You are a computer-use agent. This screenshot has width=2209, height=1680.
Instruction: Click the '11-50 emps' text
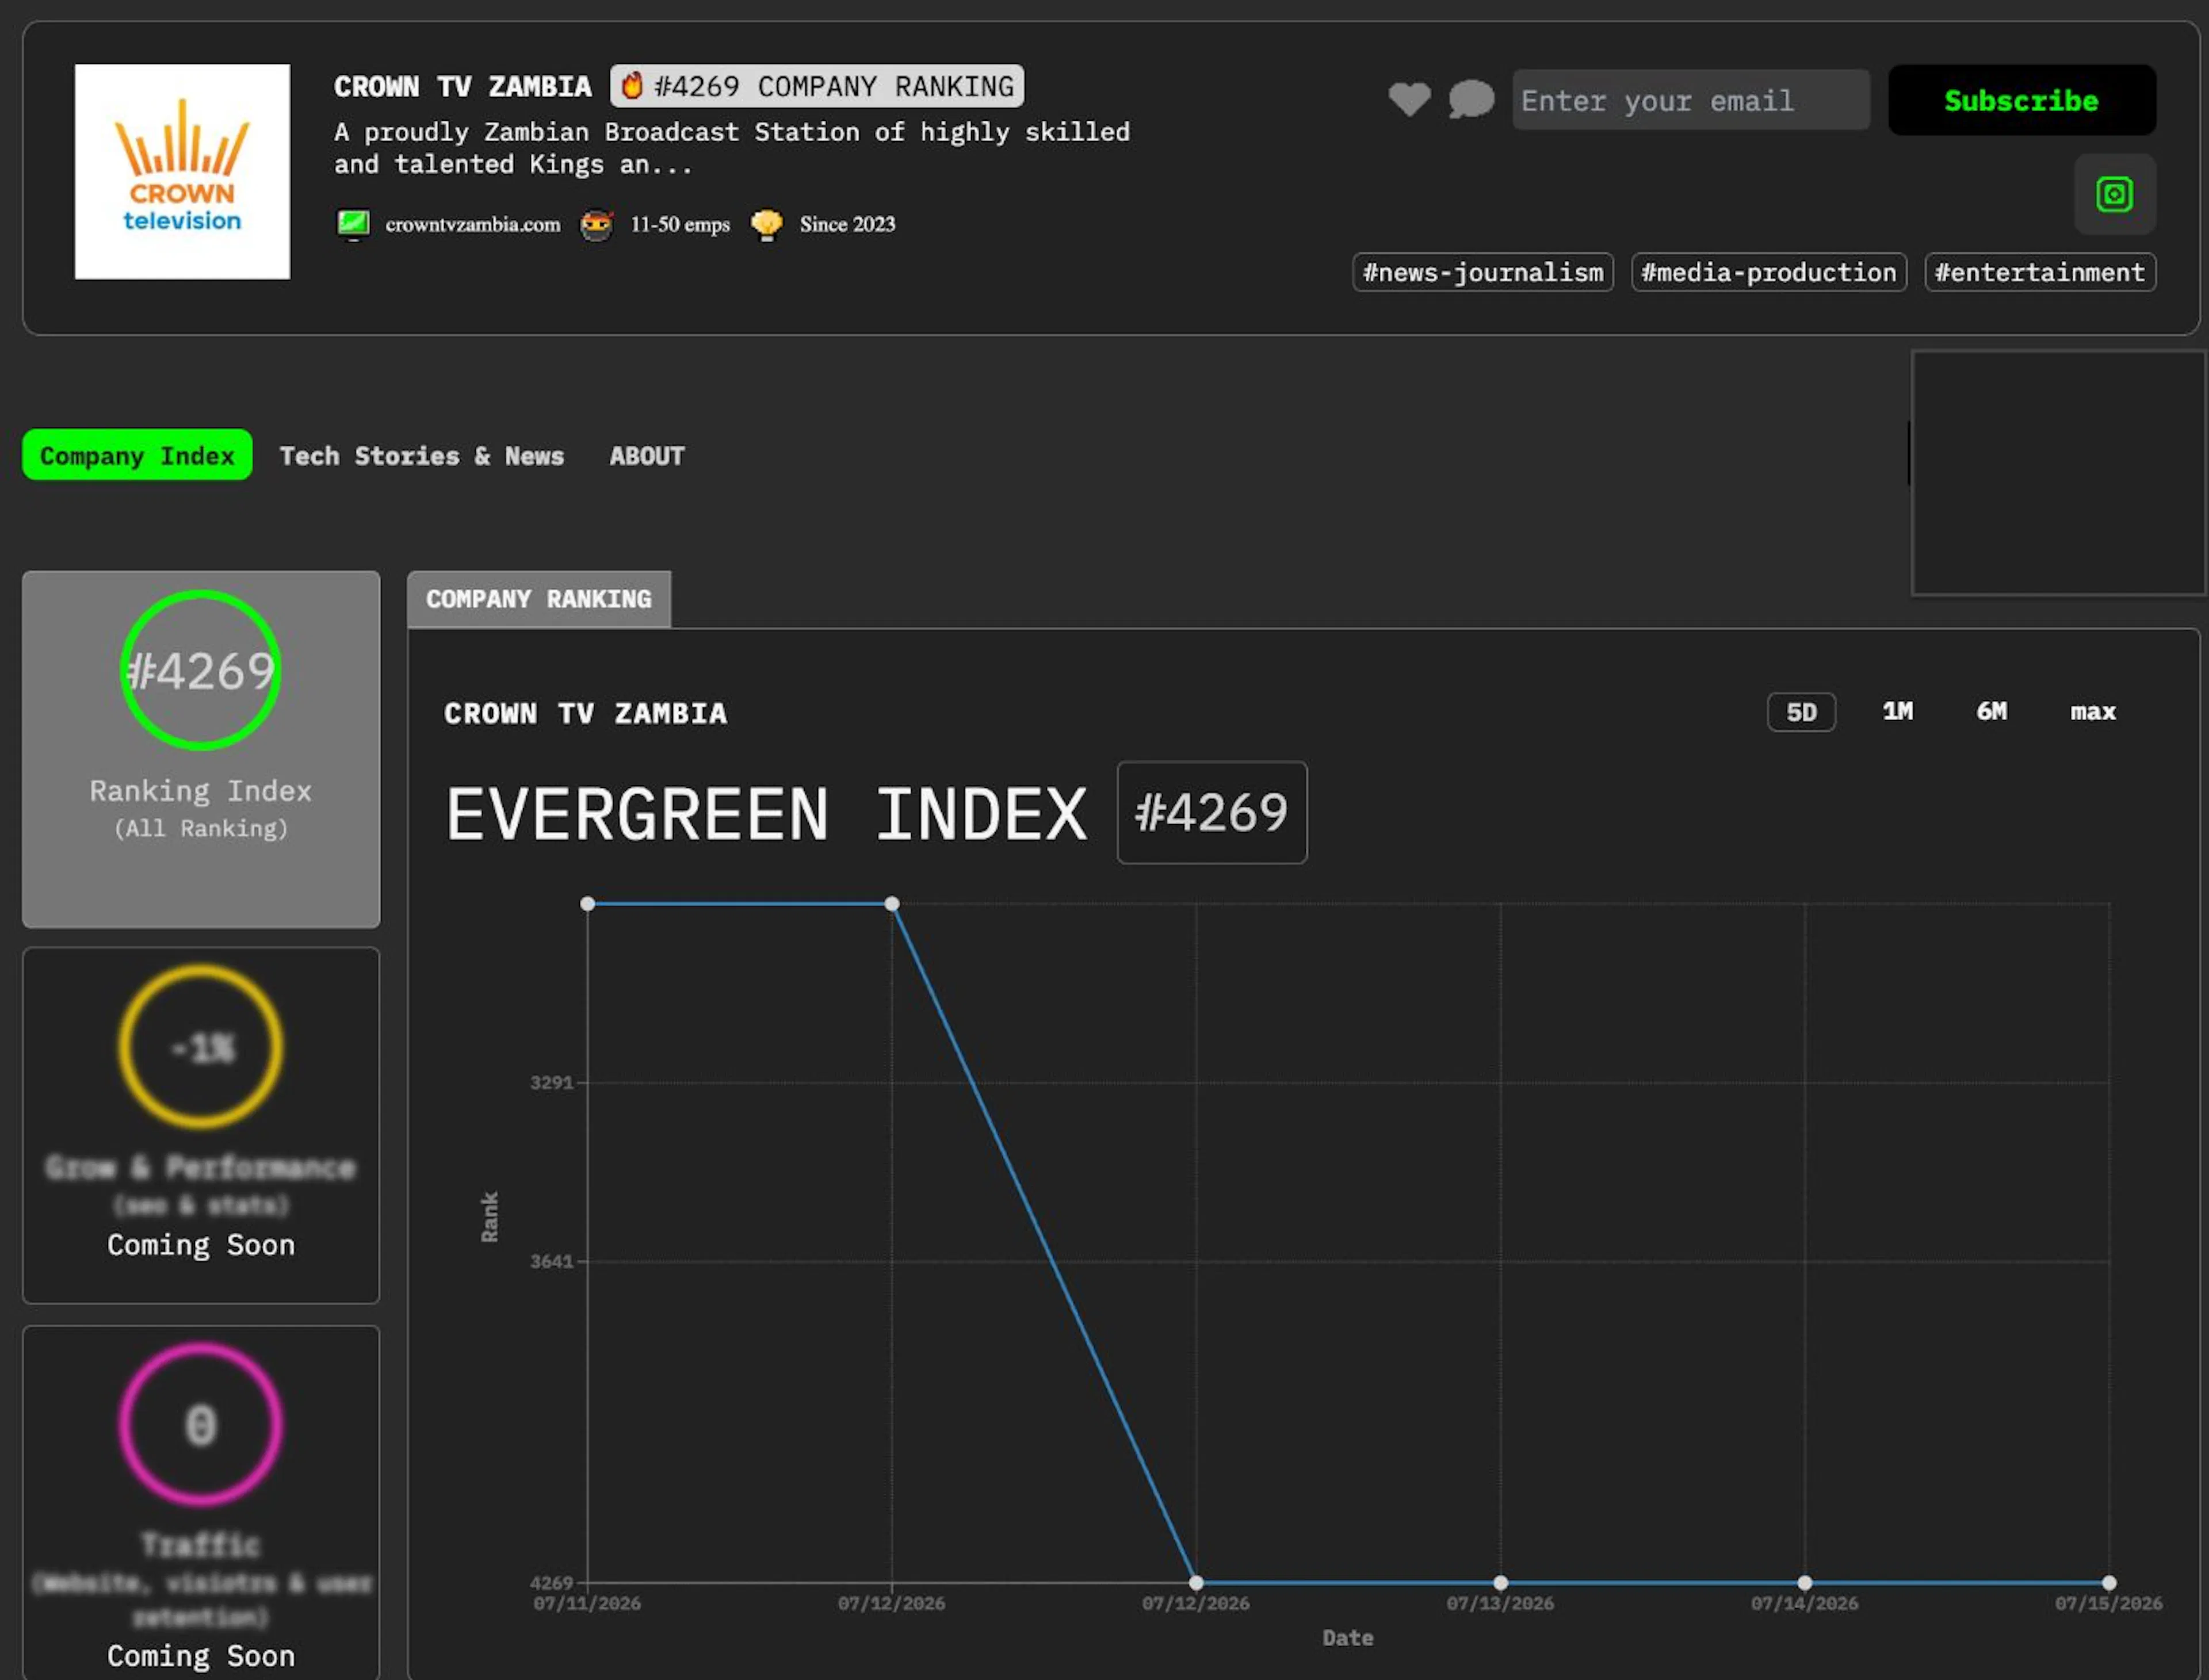pos(680,225)
